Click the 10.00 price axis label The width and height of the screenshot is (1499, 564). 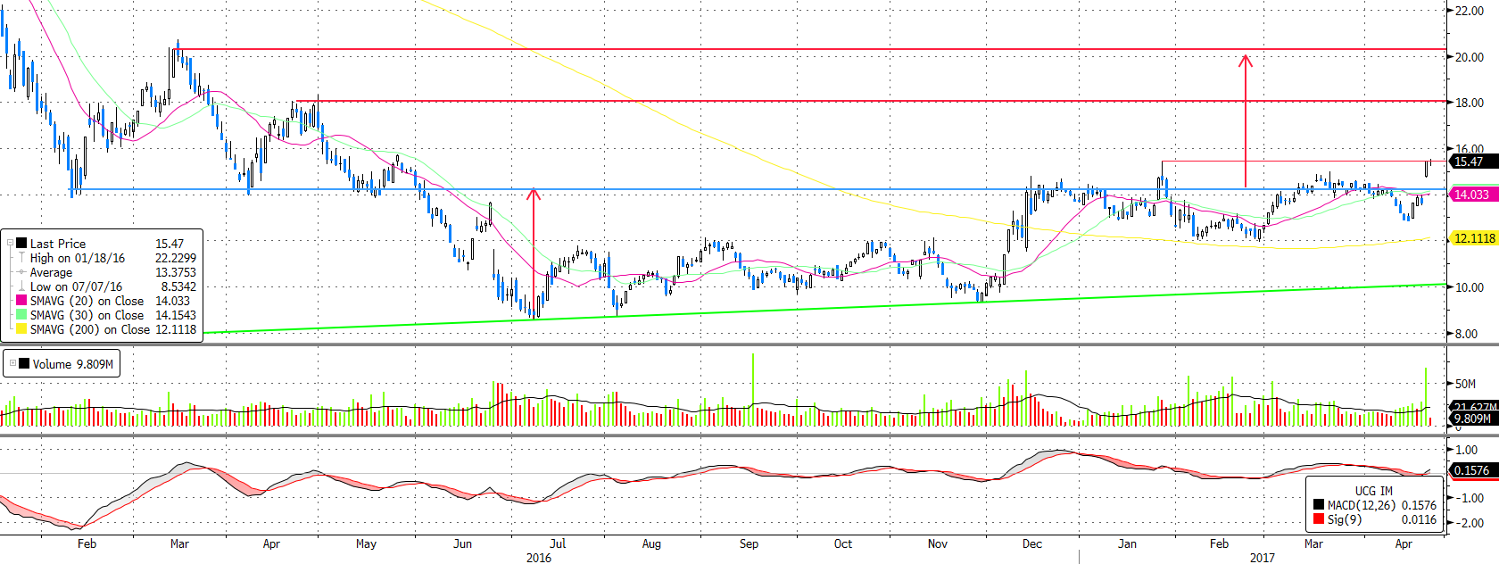point(1470,287)
